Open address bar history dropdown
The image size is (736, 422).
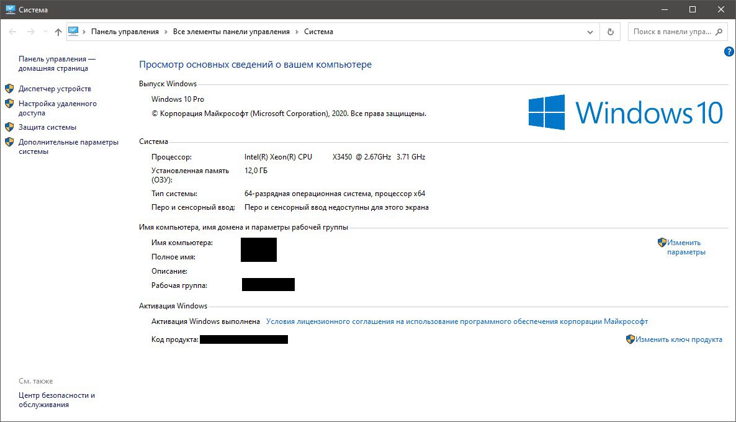click(590, 32)
